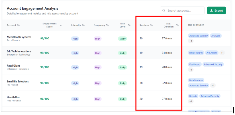Viewport: 235px width, 115px height.
Task: Click RetailGiant Sticky risk badge
Action: point(122,67)
